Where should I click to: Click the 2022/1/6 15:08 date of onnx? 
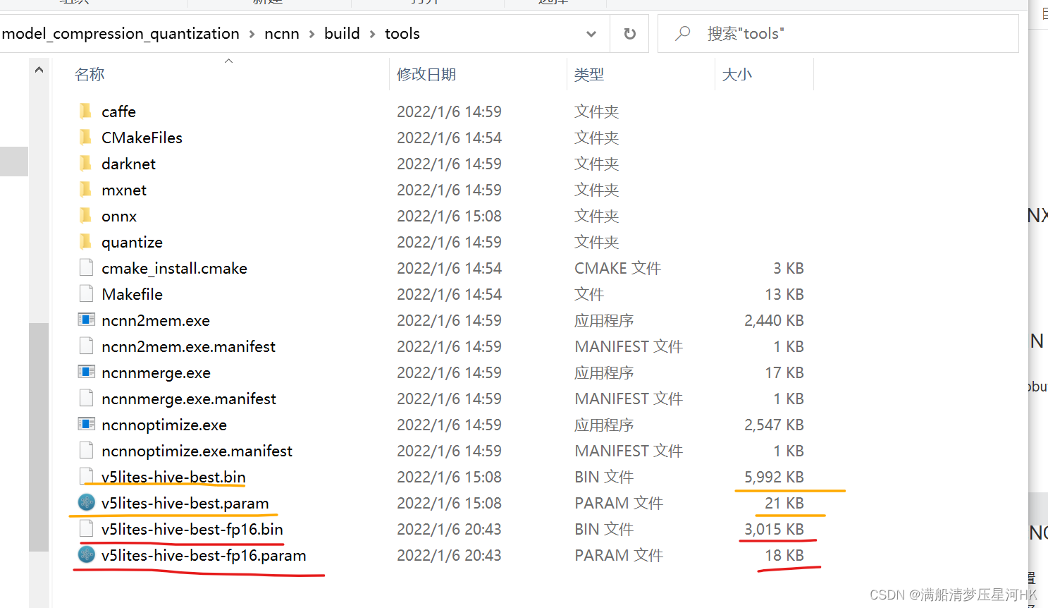tap(449, 216)
